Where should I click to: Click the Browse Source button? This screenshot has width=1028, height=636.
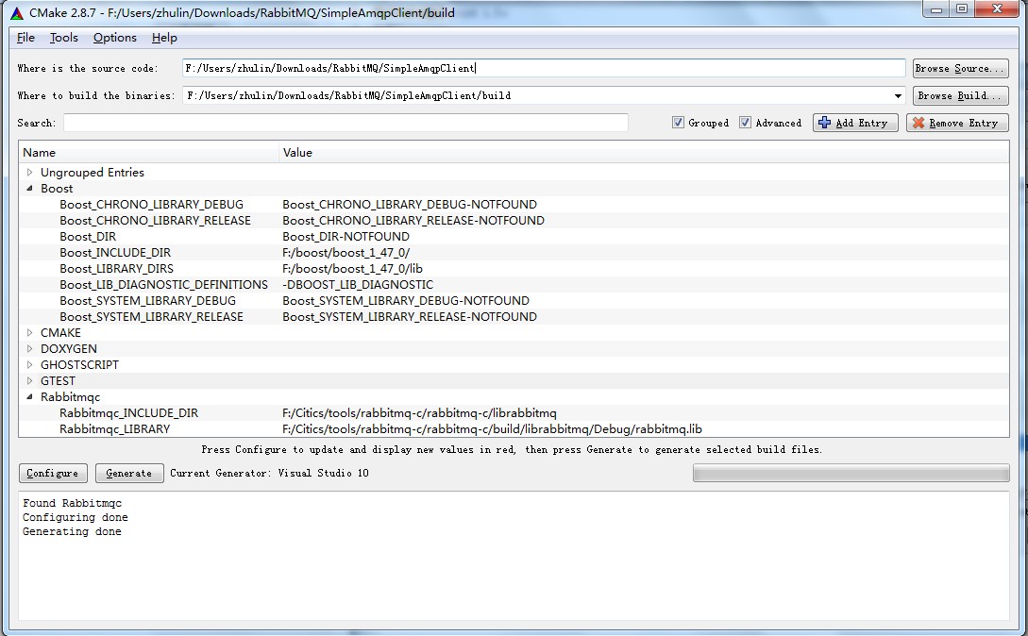(960, 68)
